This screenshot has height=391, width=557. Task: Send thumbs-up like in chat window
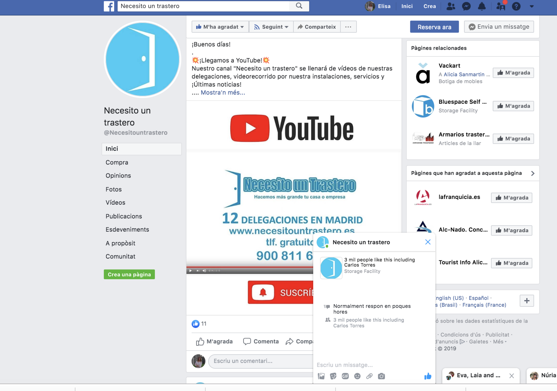[x=428, y=376]
